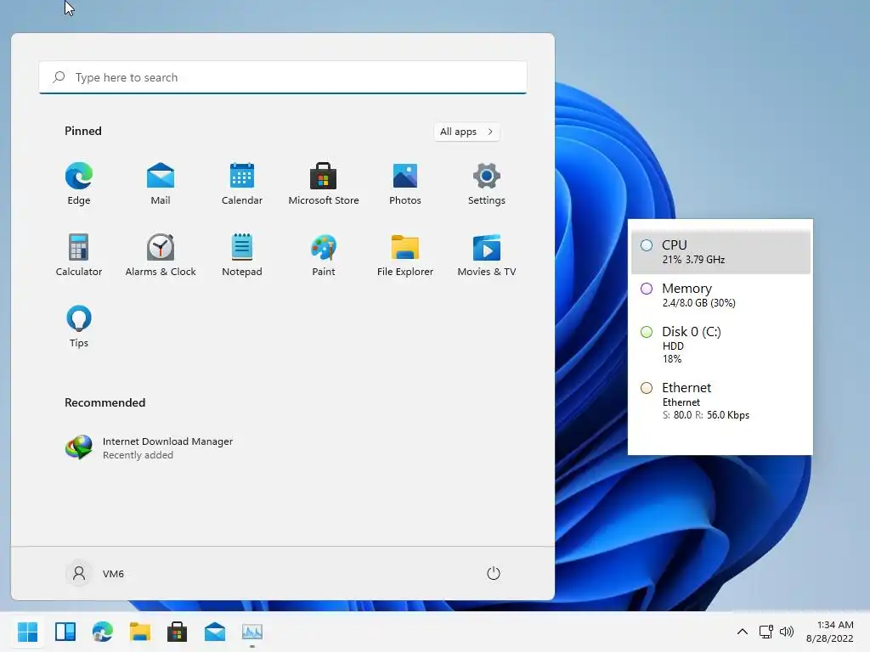Open the Paint app

[x=324, y=255]
